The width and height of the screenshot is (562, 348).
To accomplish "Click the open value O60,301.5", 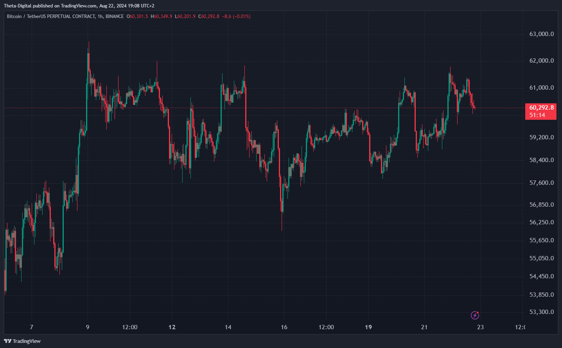I will 137,16.
